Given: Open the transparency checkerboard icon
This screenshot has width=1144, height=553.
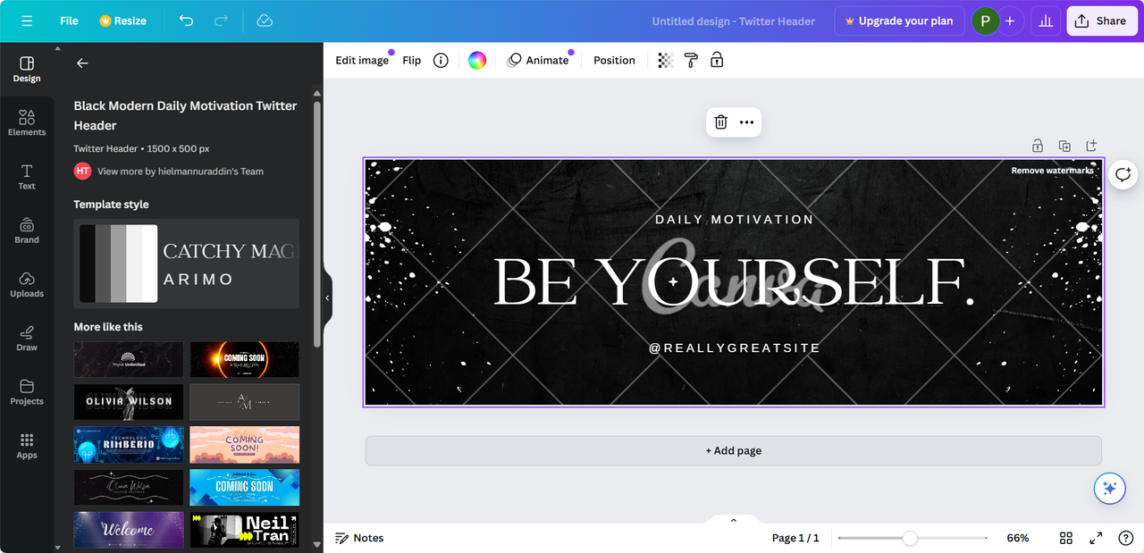Looking at the screenshot, I should 666,60.
